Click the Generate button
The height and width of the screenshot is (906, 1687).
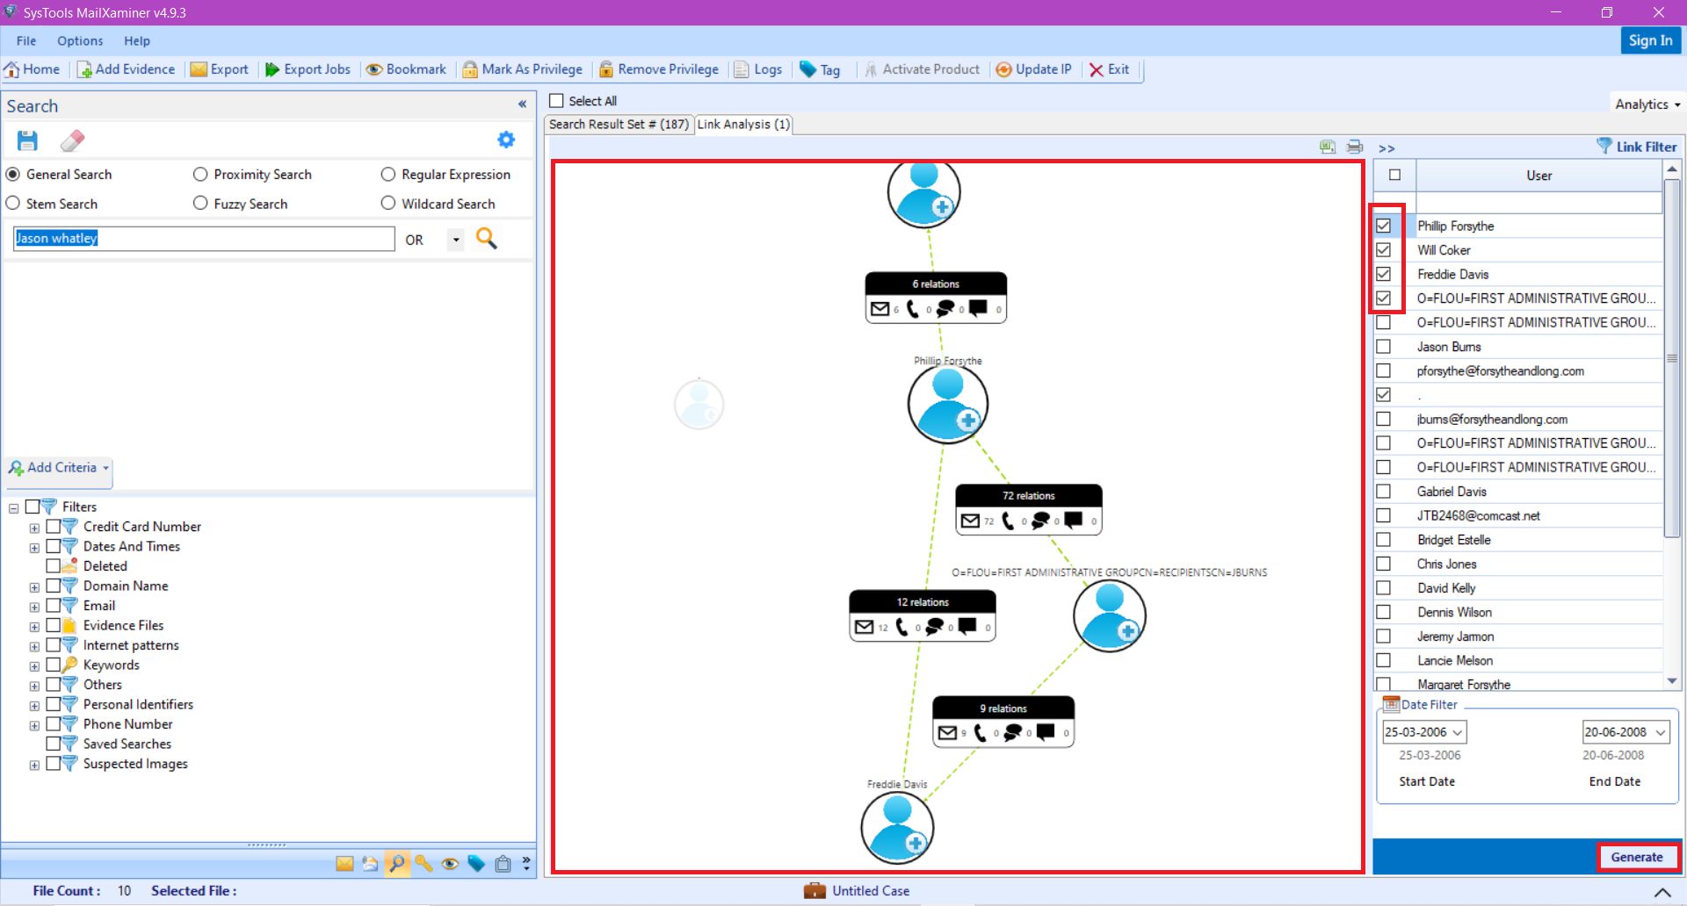point(1638,856)
